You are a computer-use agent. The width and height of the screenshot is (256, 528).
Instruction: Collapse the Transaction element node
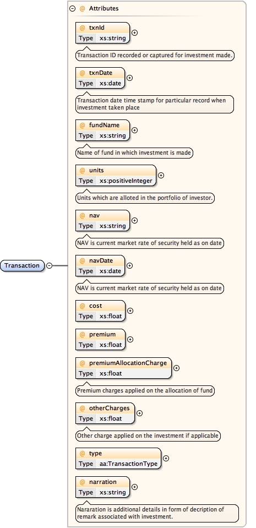49,266
